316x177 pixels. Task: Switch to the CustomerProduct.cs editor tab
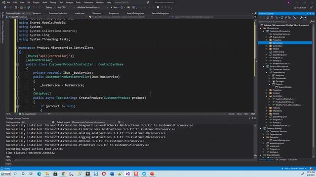[58, 13]
